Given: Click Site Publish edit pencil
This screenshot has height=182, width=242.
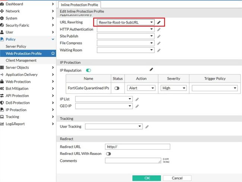Looking at the screenshot, I should tap(159, 36).
